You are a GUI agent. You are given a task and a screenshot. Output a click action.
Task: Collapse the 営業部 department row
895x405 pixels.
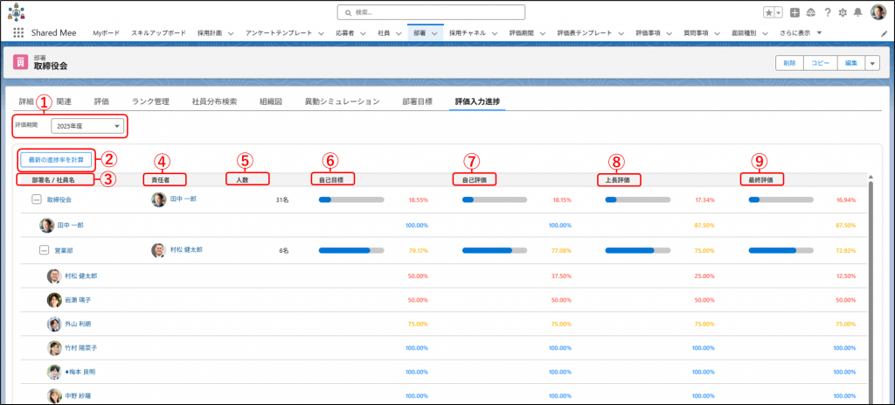(x=46, y=250)
